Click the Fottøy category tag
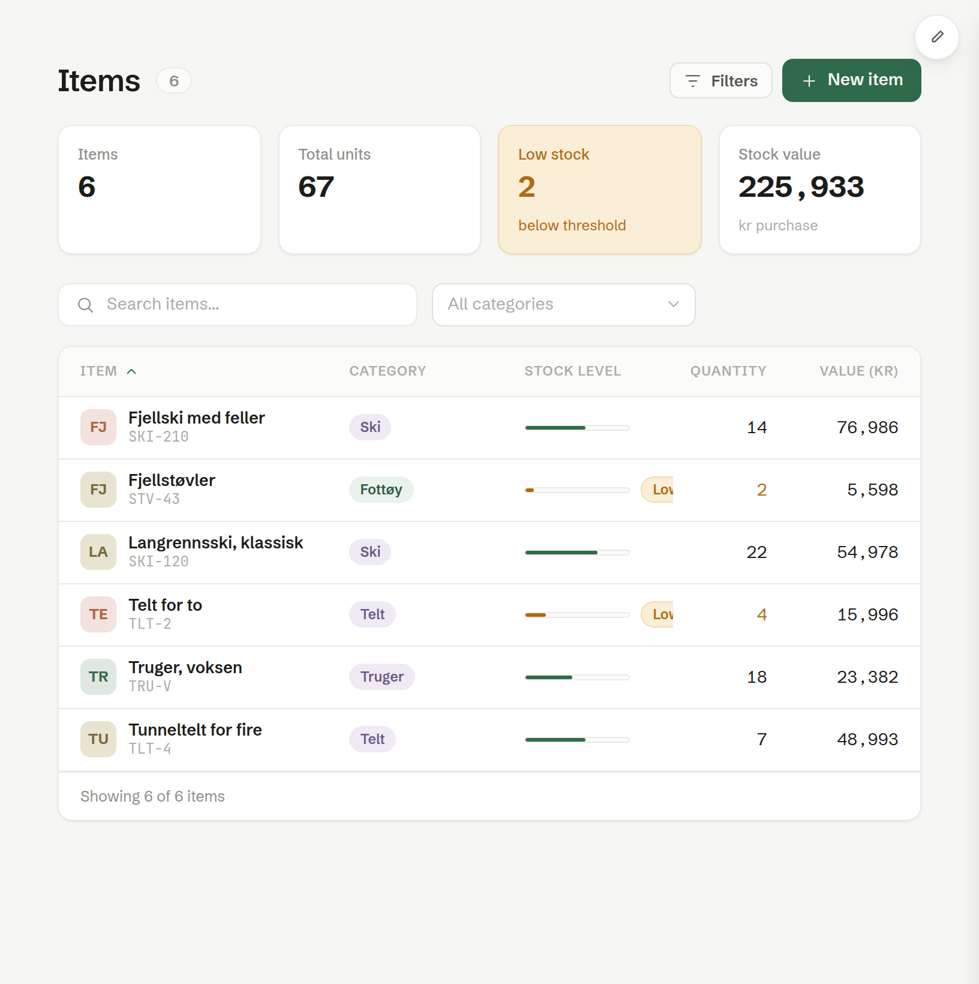 tap(382, 490)
